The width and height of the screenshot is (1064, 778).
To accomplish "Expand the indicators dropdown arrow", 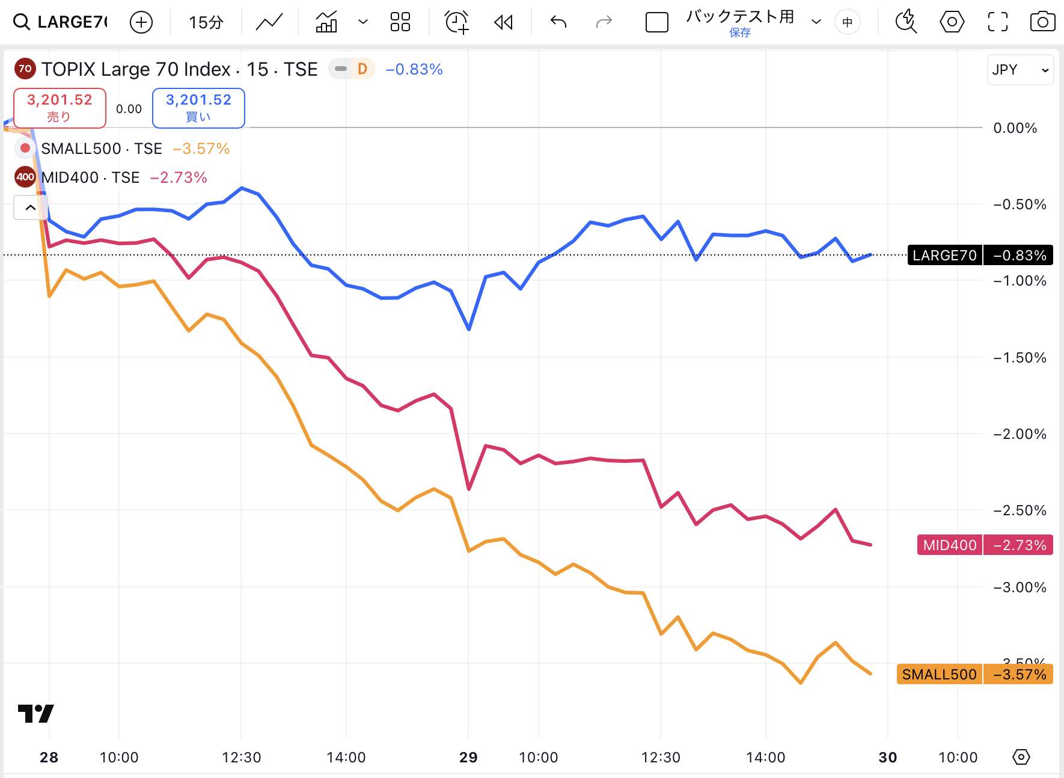I will 362,22.
